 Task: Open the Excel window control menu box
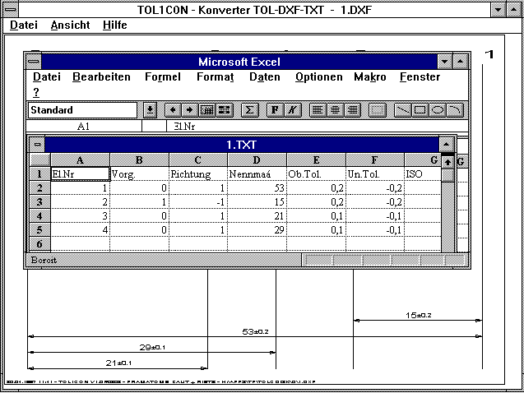(x=34, y=62)
